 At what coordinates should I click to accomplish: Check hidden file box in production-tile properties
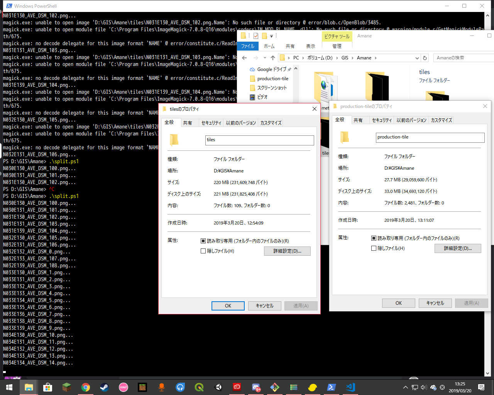374,248
